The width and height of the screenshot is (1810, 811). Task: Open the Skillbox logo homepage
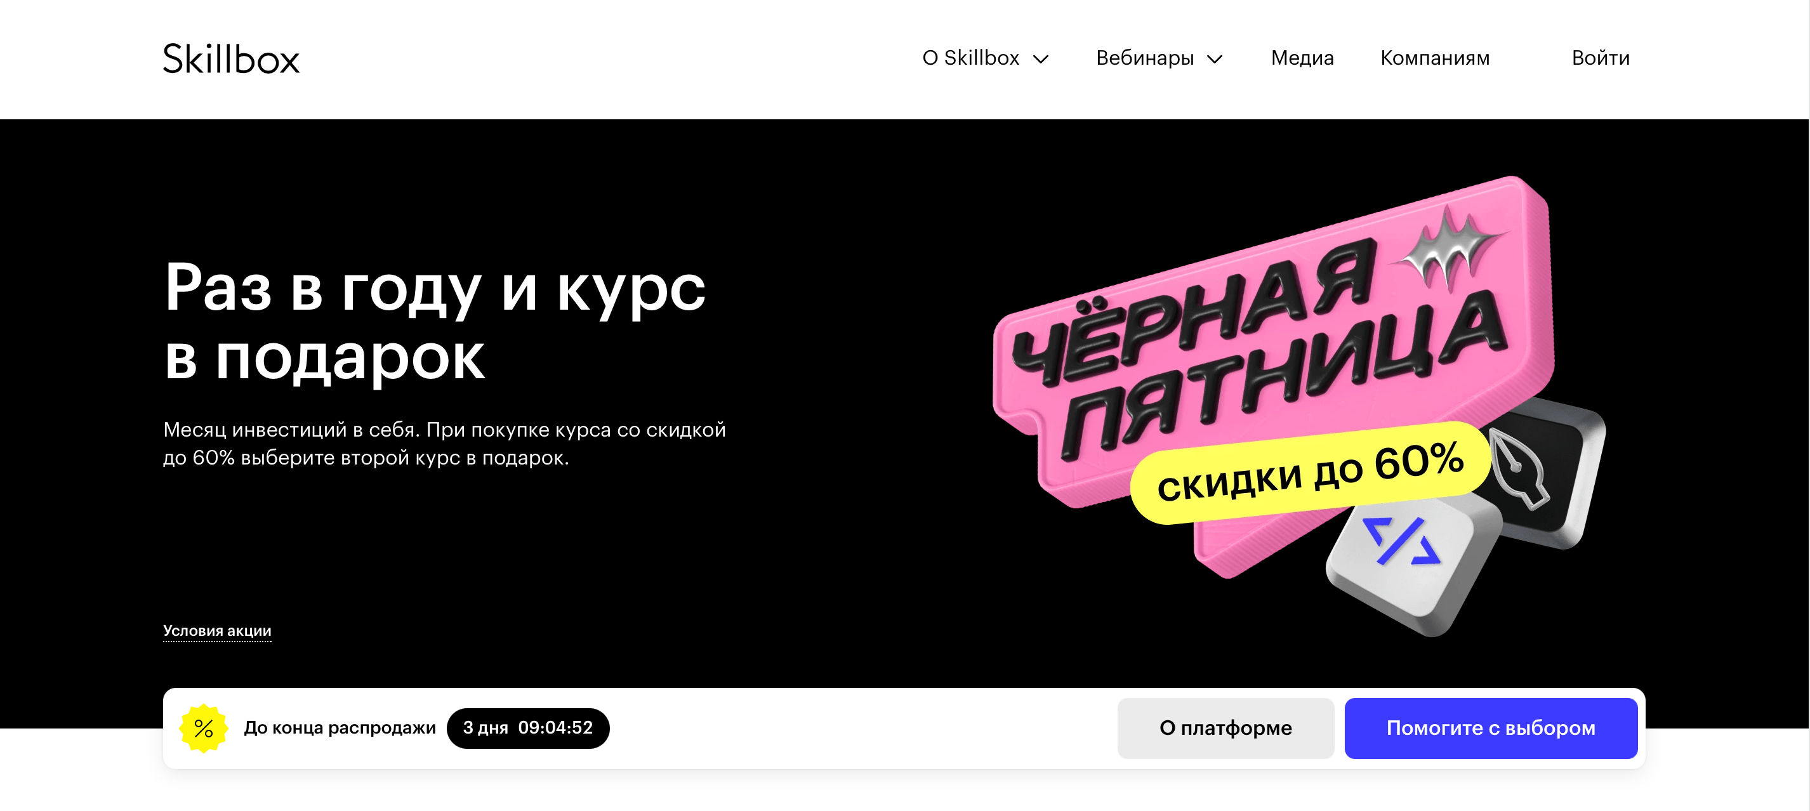pyautogui.click(x=231, y=58)
